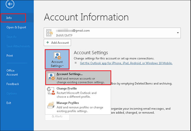Click the grayed Save As entry
The image size is (191, 131).
coord(11,37)
